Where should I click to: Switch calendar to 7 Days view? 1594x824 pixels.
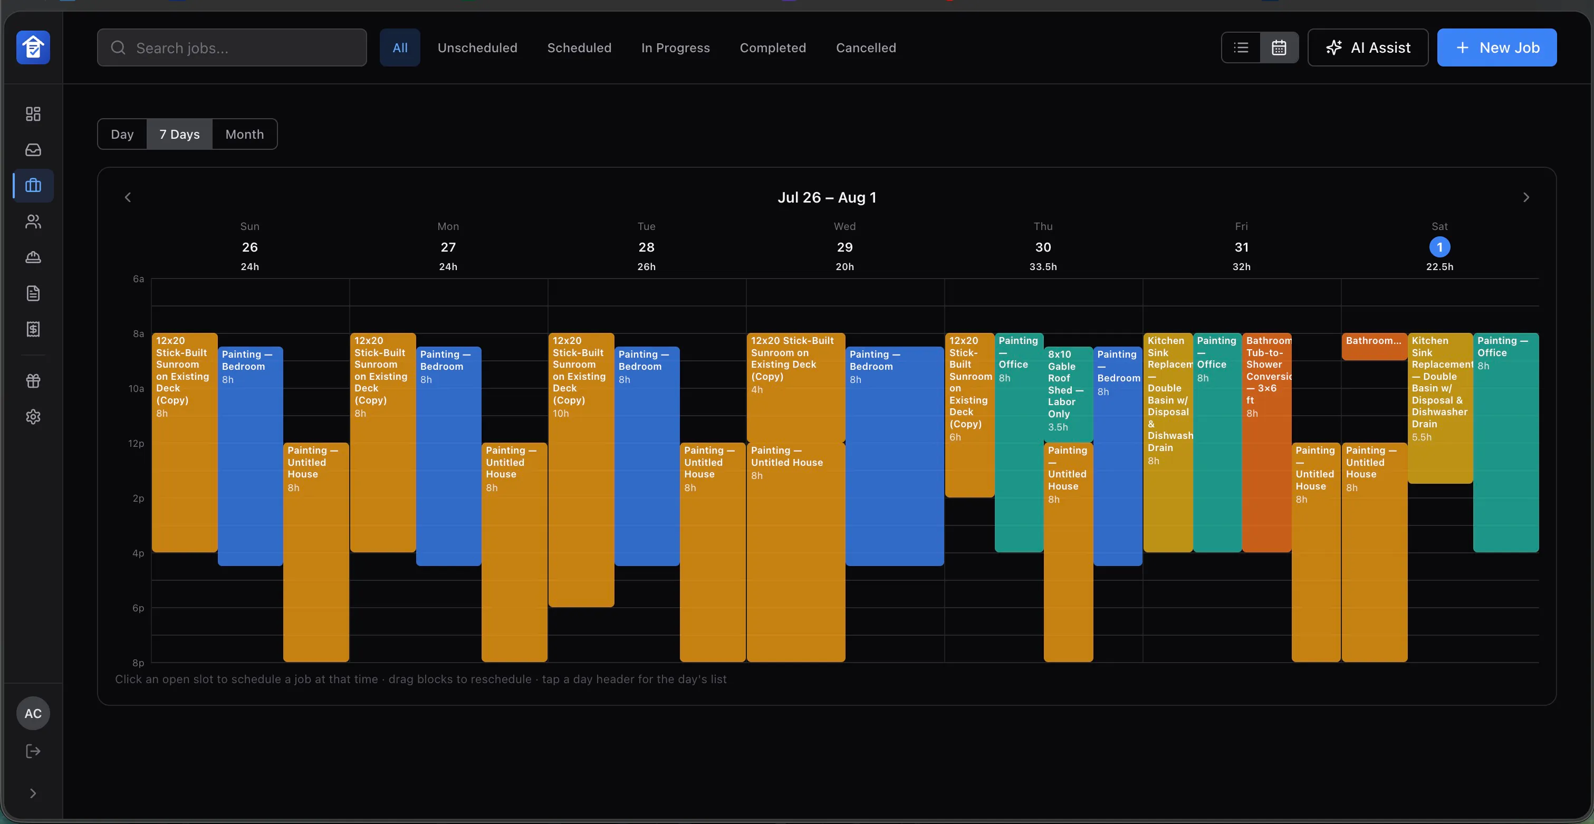[x=179, y=133]
